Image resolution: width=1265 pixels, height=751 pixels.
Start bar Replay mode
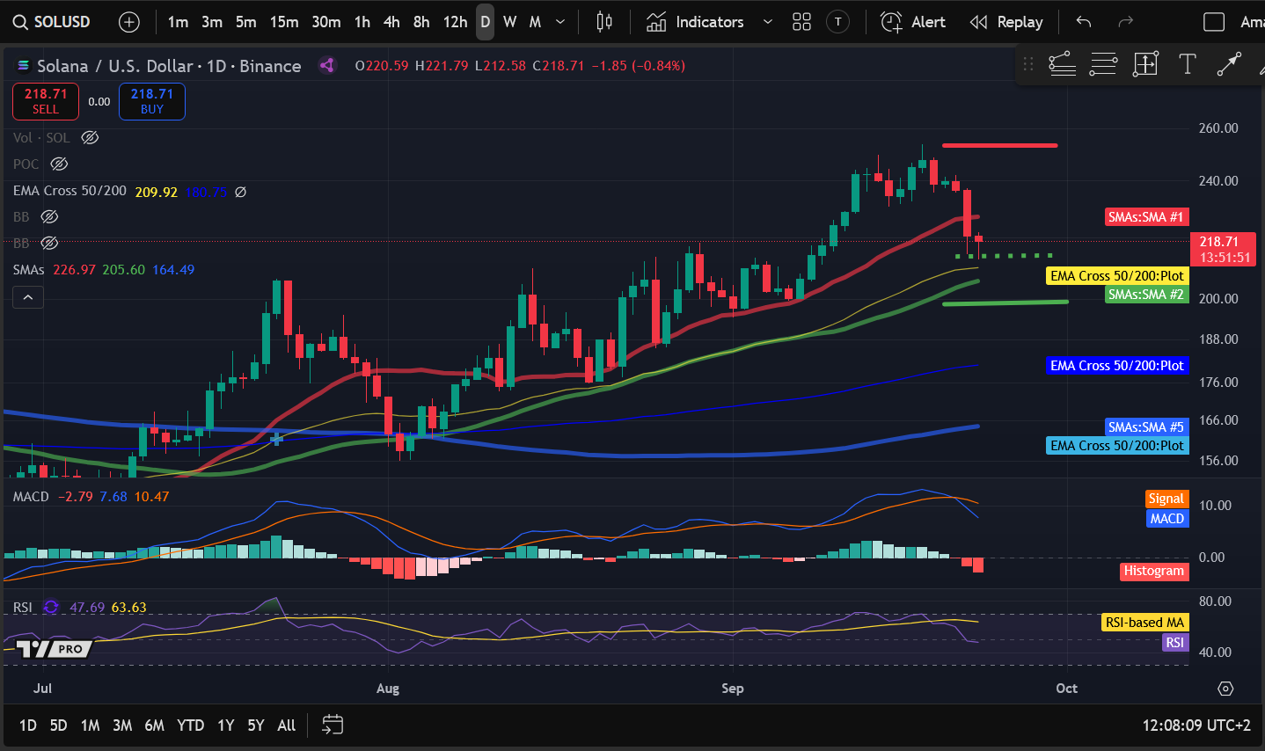coord(1005,22)
